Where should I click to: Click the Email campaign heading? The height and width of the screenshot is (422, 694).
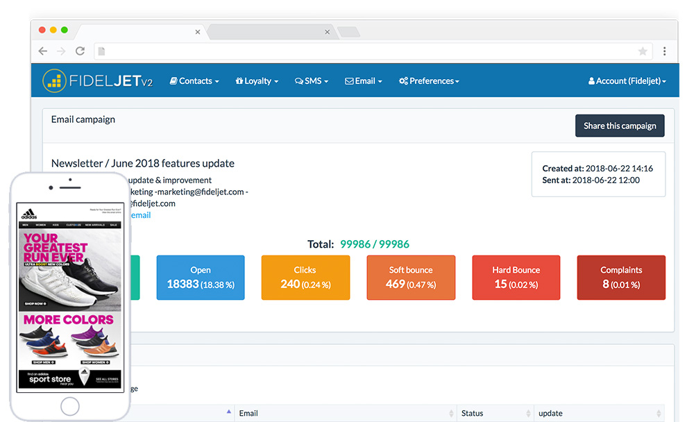point(83,119)
